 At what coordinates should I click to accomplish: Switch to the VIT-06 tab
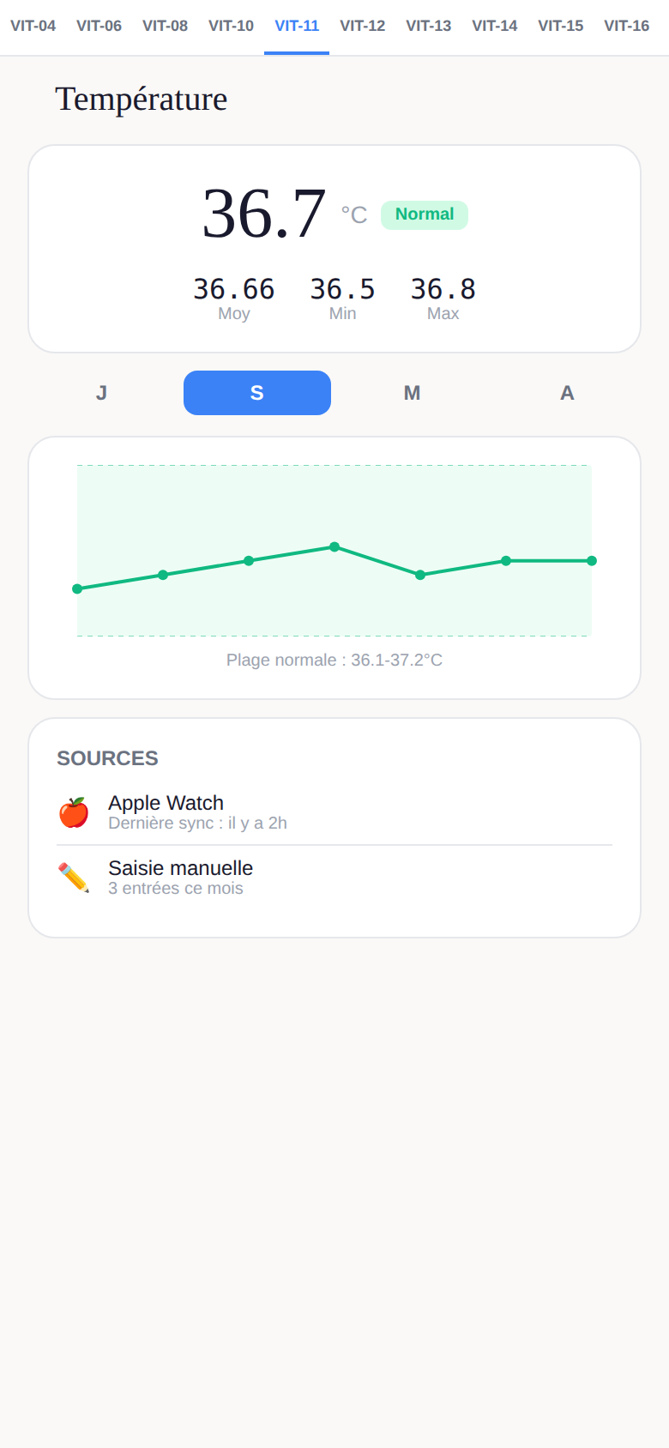[x=99, y=27]
